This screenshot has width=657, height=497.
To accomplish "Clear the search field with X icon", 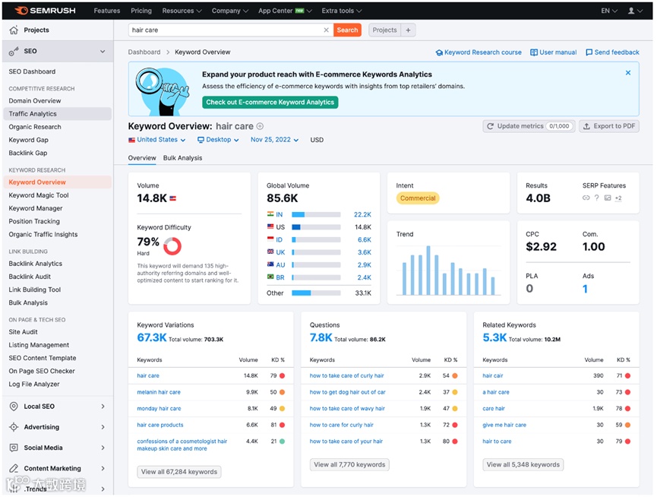I will coord(326,30).
